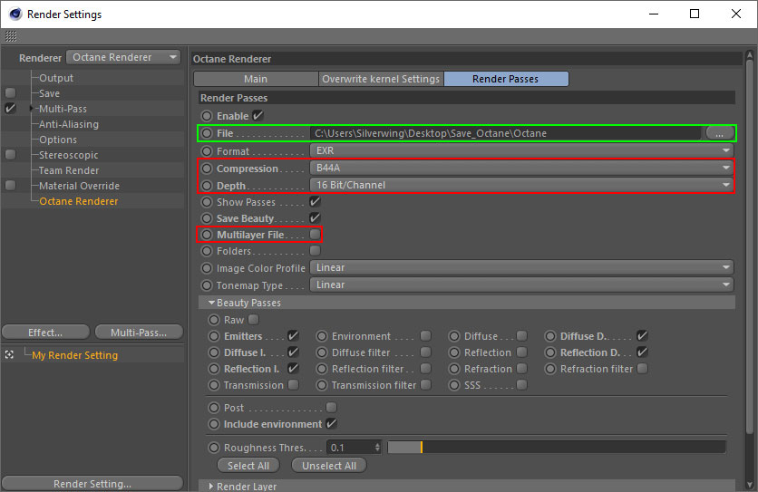Click the My Render Setting target icon
Screen dimensions: 758x492
coord(9,355)
